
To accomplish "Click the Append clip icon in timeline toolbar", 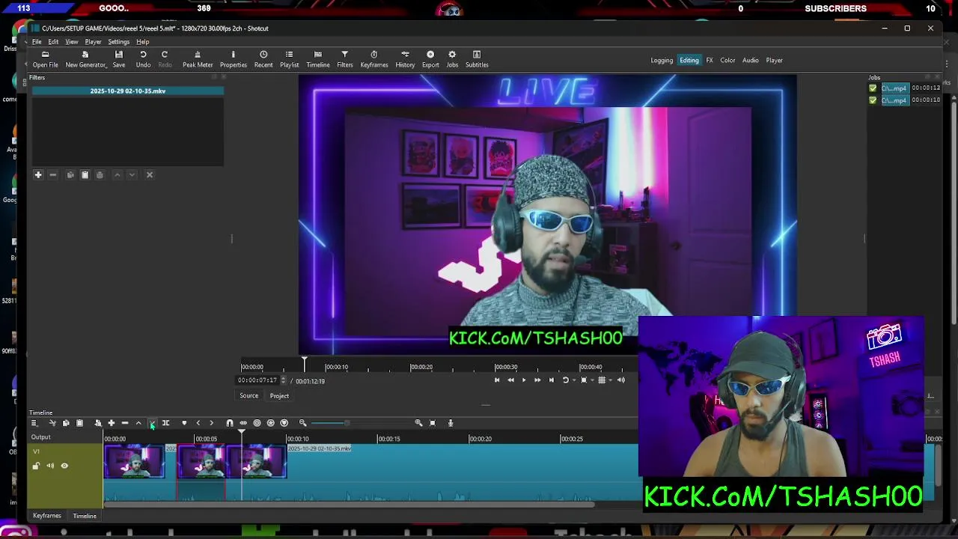I will click(111, 423).
